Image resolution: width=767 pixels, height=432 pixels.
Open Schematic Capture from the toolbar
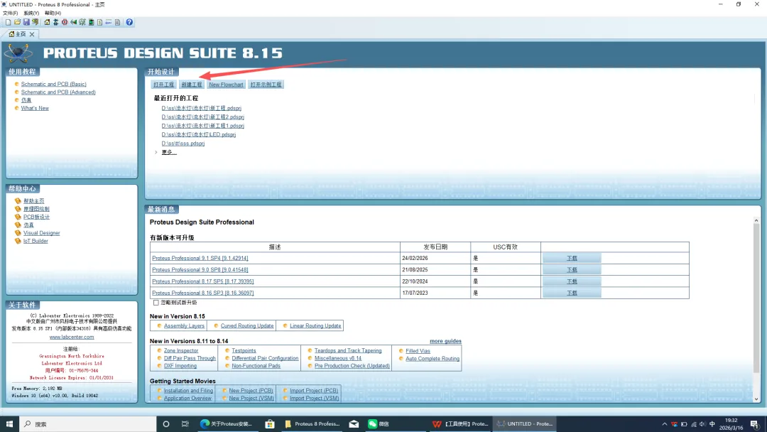click(x=56, y=22)
